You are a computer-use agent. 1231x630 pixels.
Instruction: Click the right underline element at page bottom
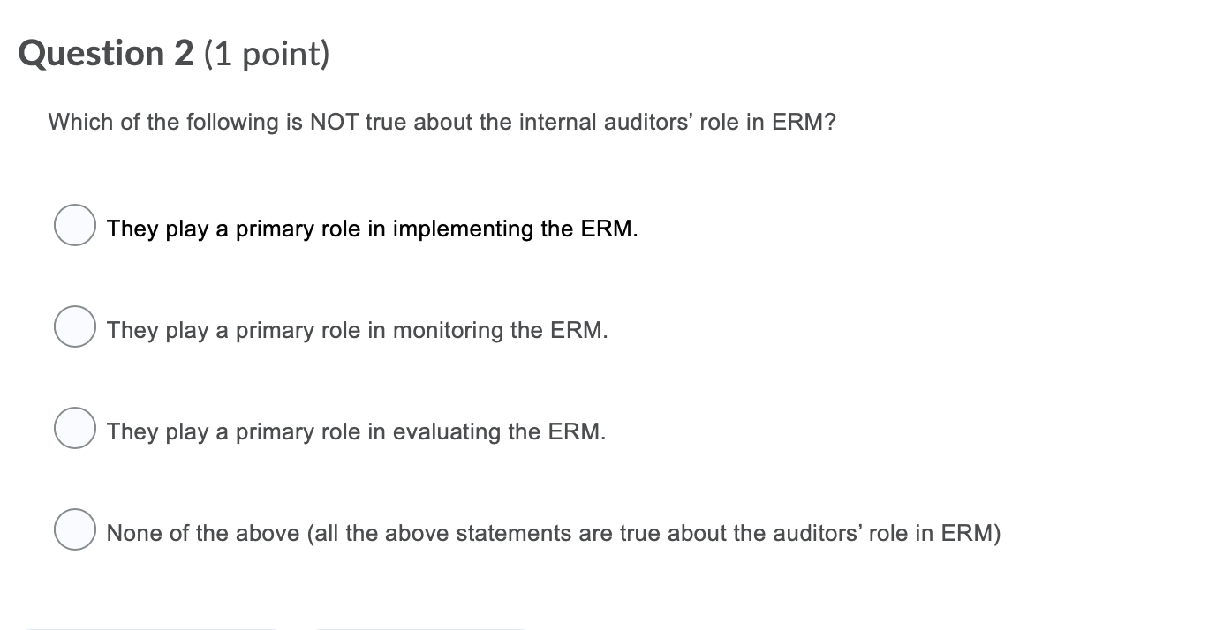(421, 628)
